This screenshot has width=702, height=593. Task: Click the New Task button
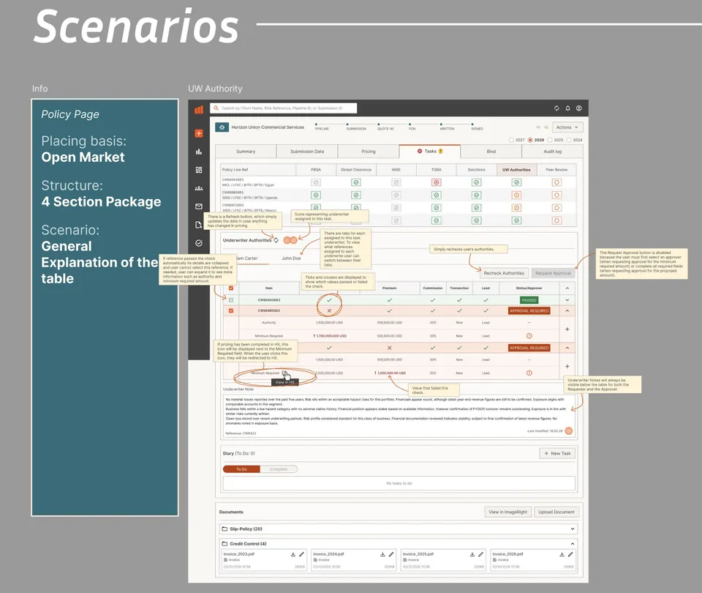pos(557,454)
